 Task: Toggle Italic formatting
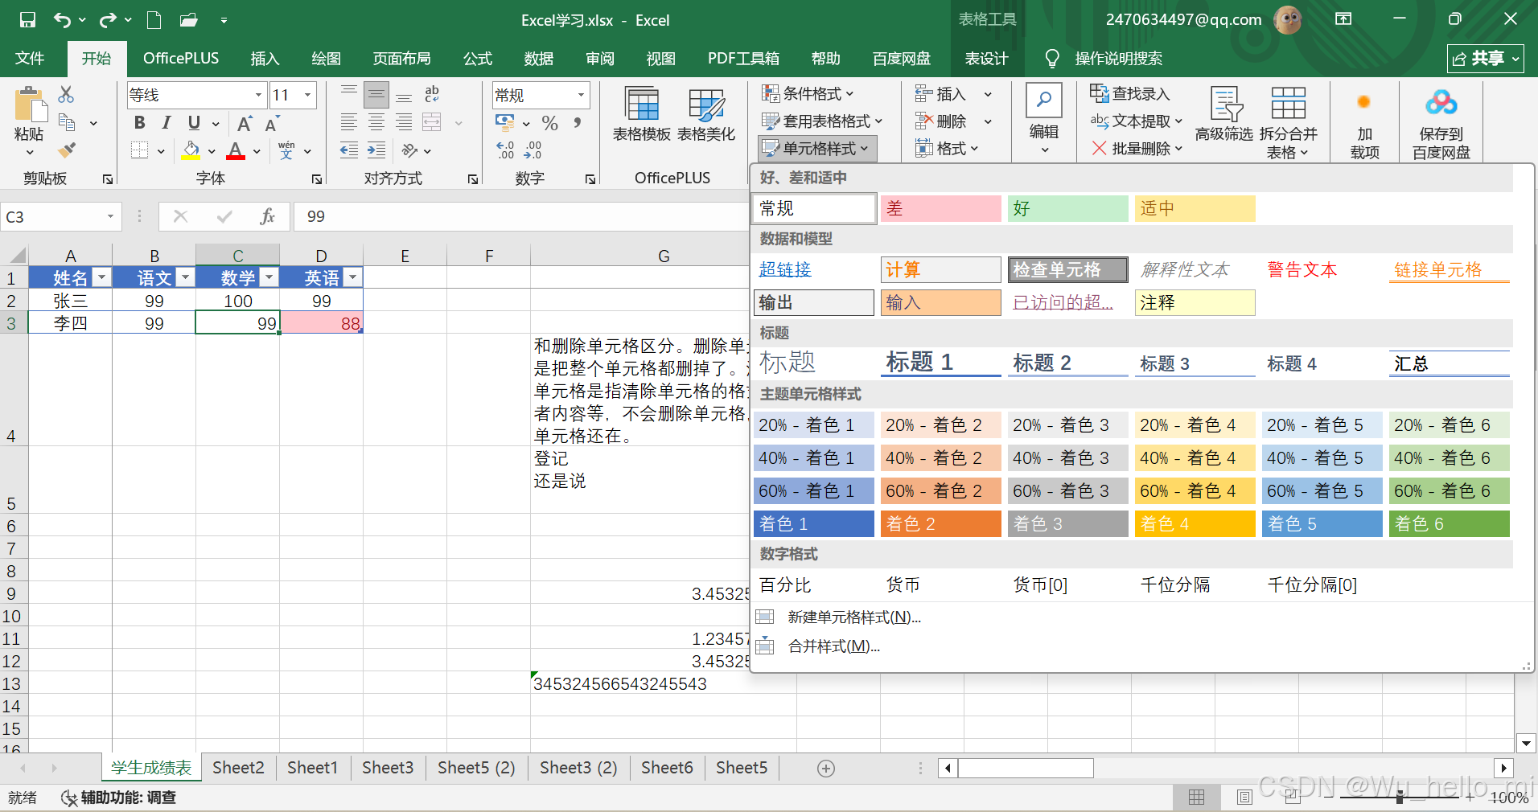coord(167,122)
